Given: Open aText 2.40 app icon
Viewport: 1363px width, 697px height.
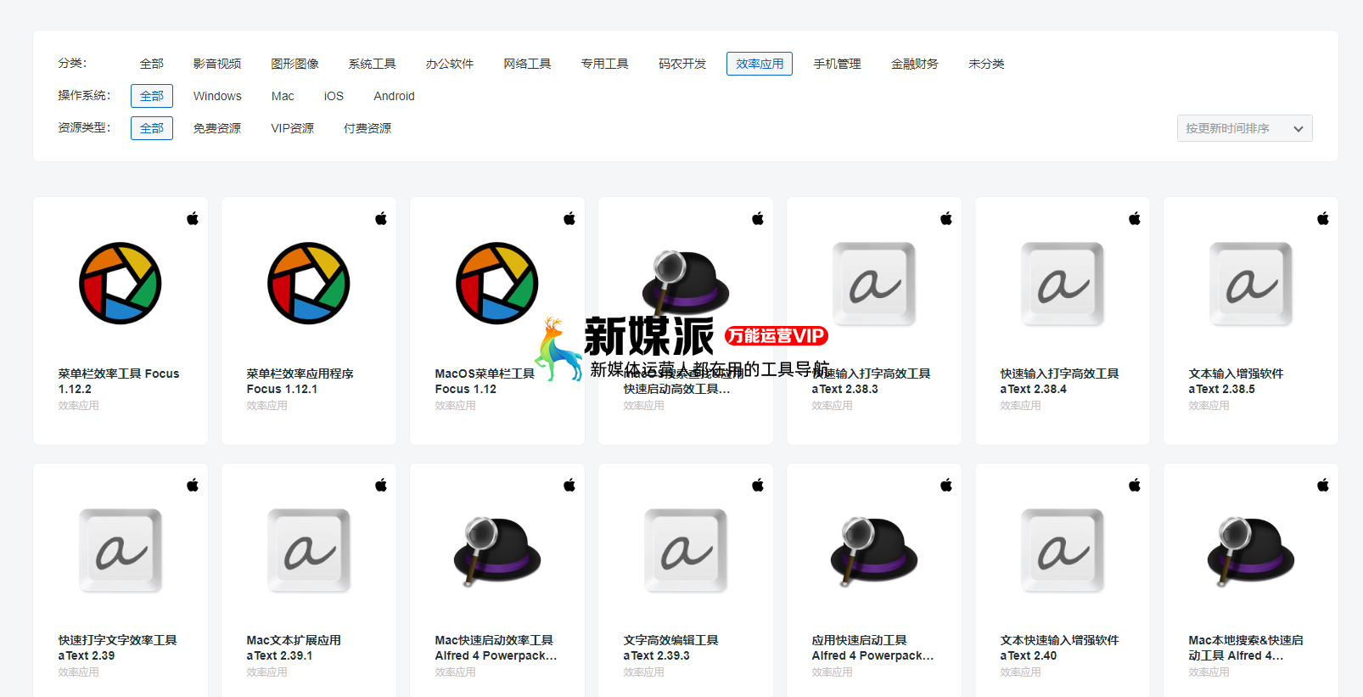Looking at the screenshot, I should tap(1063, 550).
